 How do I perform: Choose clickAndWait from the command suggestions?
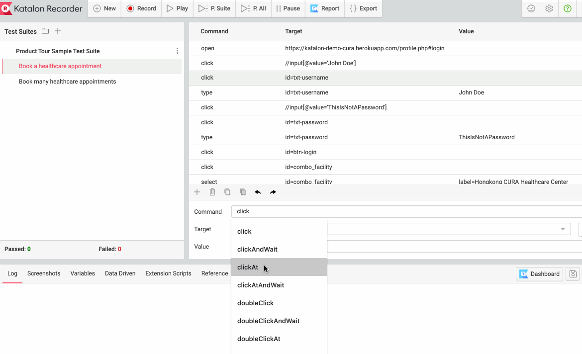tap(279, 249)
